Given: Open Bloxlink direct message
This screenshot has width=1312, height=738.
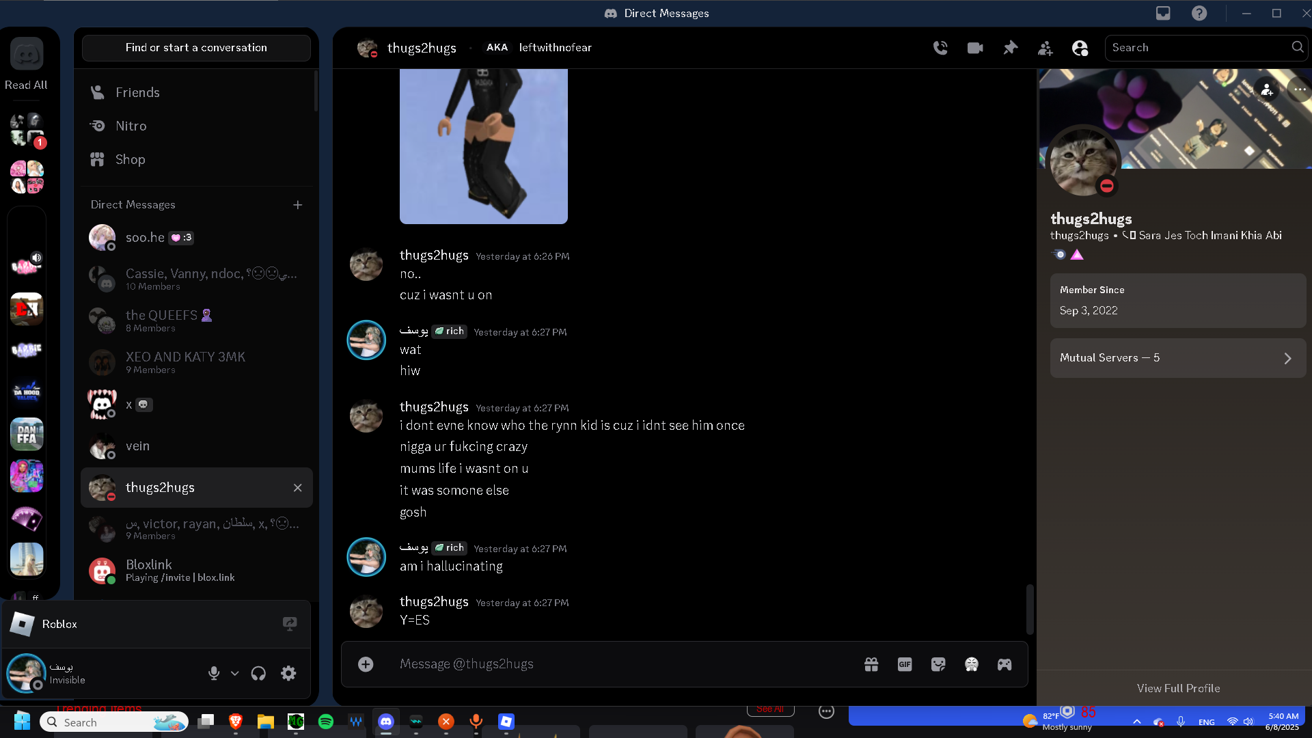Looking at the screenshot, I should (196, 570).
